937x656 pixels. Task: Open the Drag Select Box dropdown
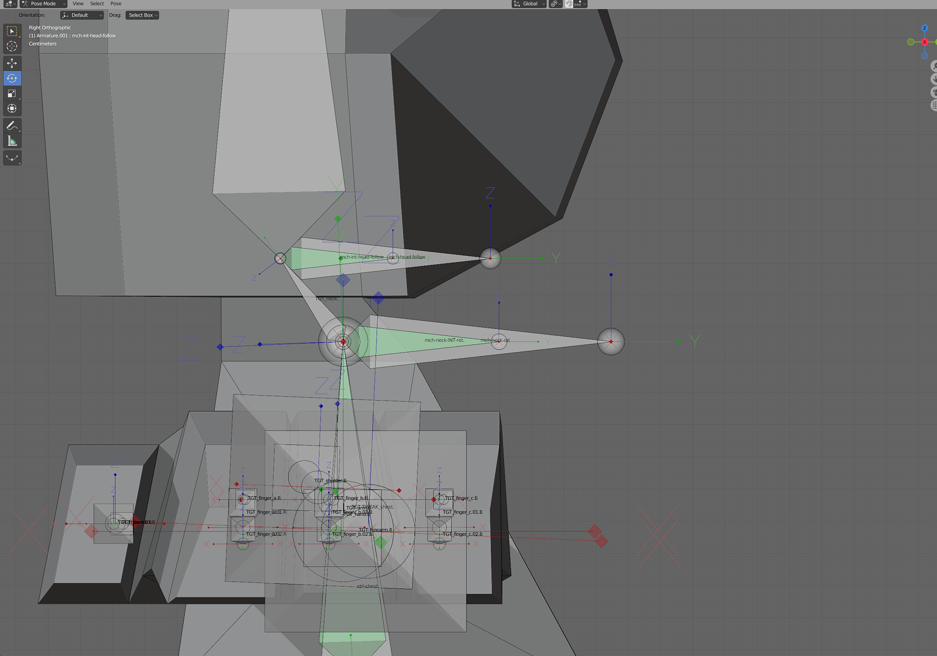click(x=143, y=15)
